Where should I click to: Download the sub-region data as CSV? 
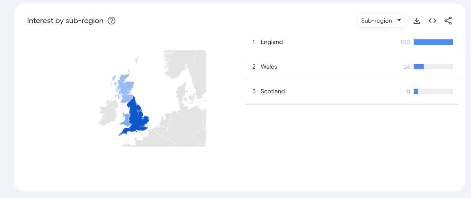(417, 21)
